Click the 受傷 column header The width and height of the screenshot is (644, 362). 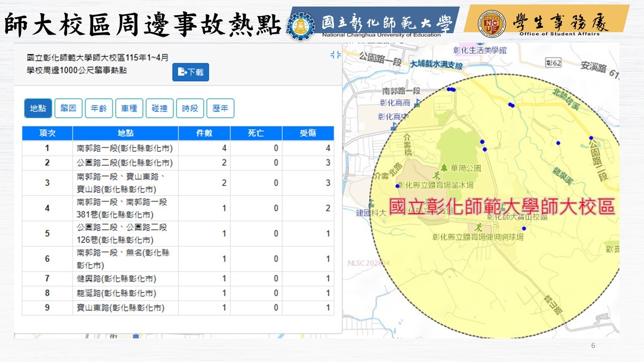(308, 133)
